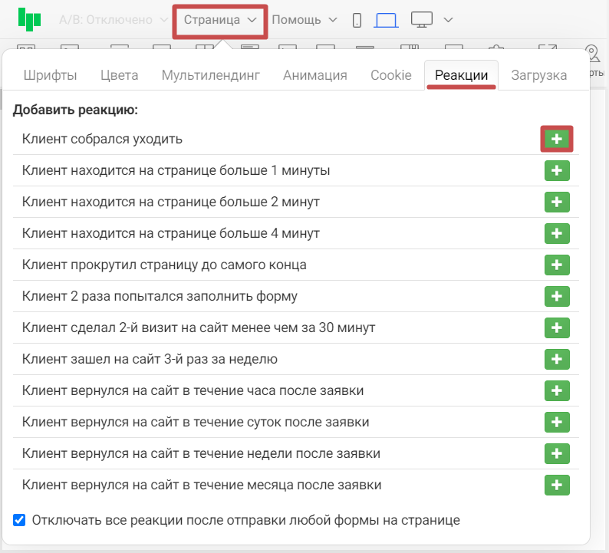
Task: Add the 'Клиент собрался уходить' reaction
Action: point(557,139)
